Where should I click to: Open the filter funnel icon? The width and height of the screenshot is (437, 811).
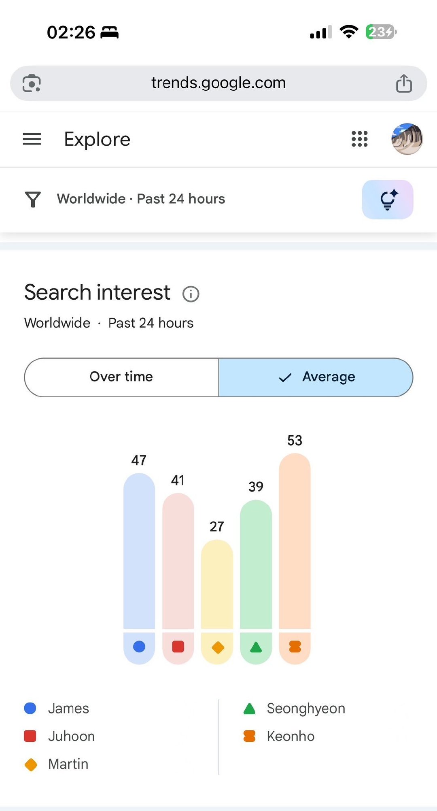[x=33, y=199]
